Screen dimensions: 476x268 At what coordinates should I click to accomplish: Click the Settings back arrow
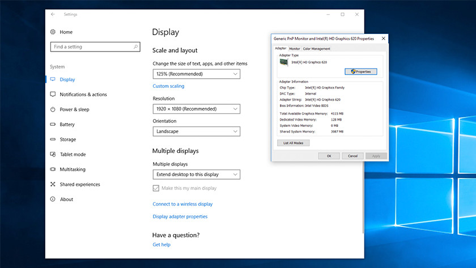[53, 14]
